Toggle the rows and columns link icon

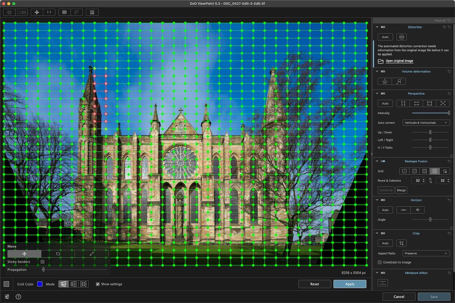[430, 181]
